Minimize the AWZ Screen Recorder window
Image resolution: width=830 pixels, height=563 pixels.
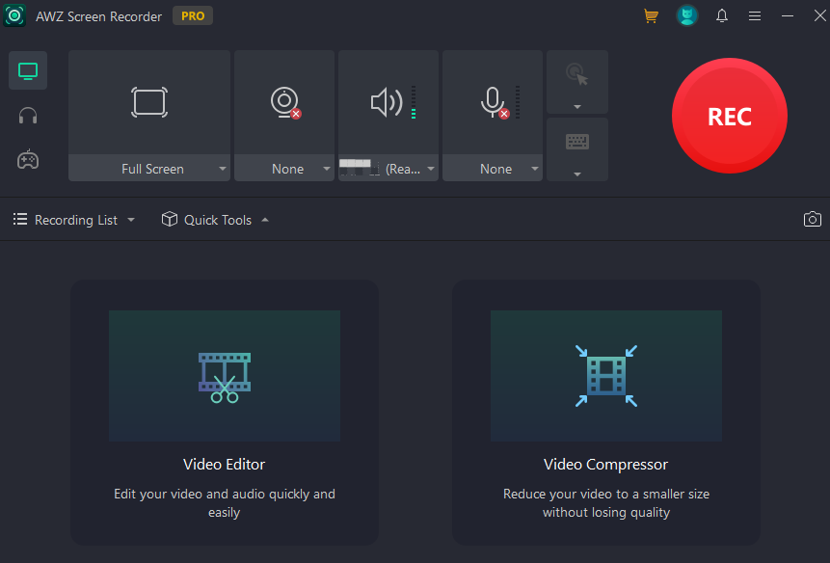tap(788, 15)
